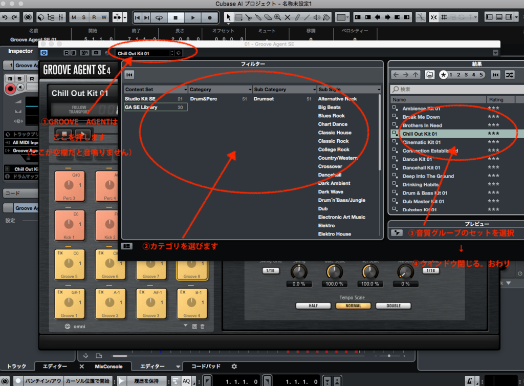Select the Play speaker tool
The height and width of the screenshot is (386, 524).
point(317,17)
